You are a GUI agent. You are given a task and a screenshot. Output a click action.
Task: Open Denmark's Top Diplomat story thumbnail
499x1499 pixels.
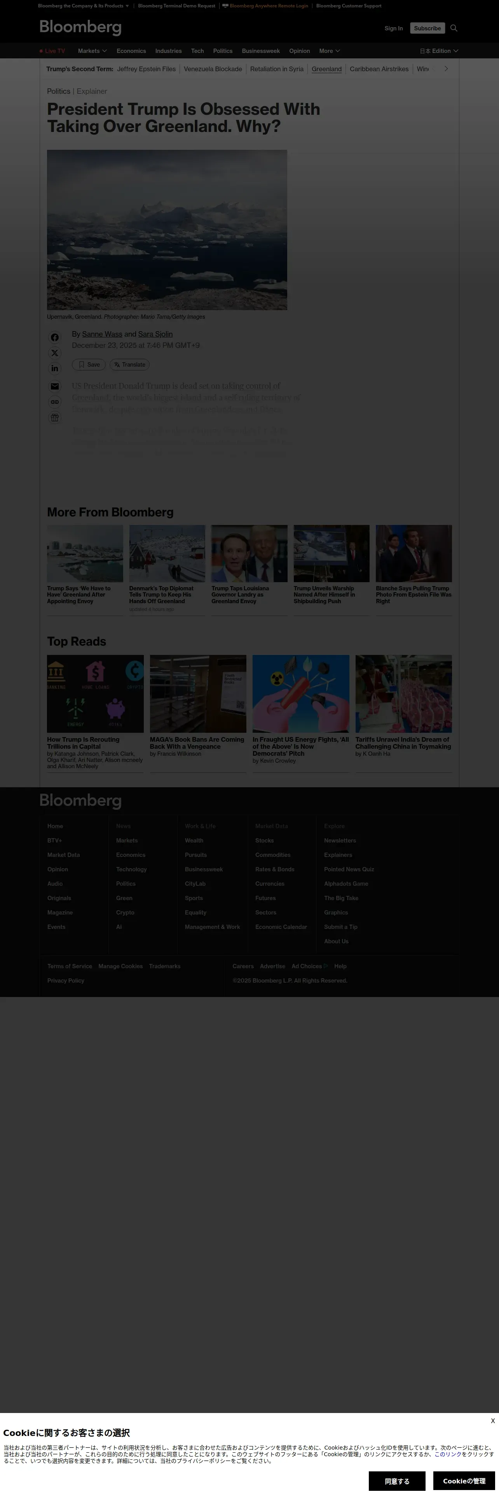coord(167,553)
